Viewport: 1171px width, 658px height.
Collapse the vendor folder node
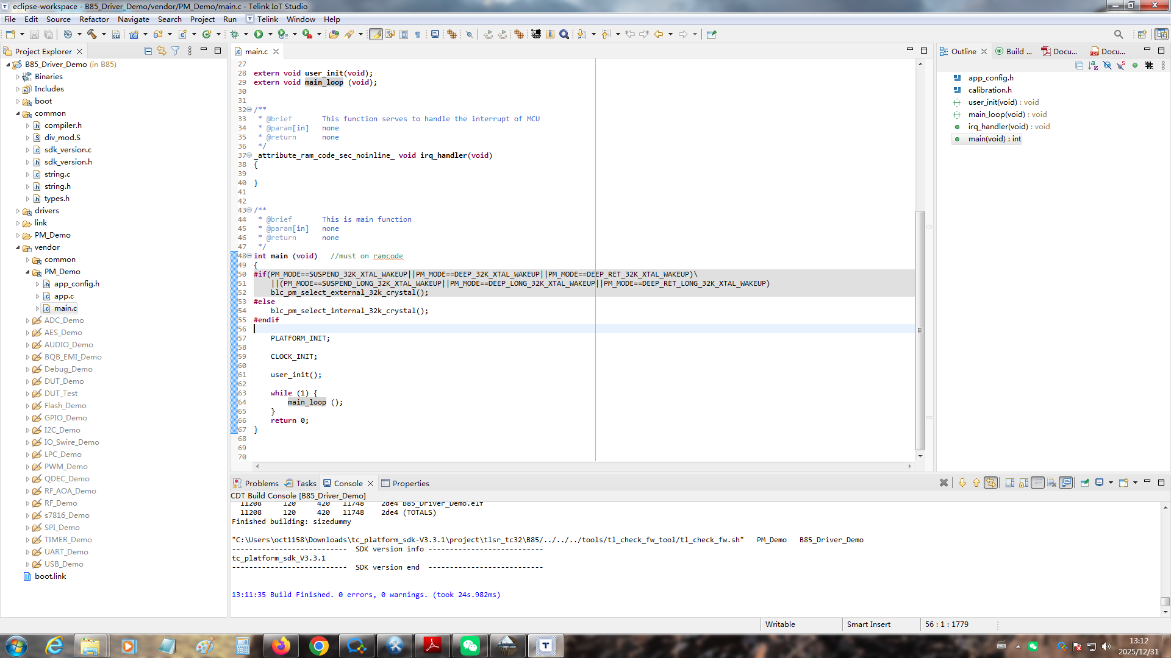18,247
